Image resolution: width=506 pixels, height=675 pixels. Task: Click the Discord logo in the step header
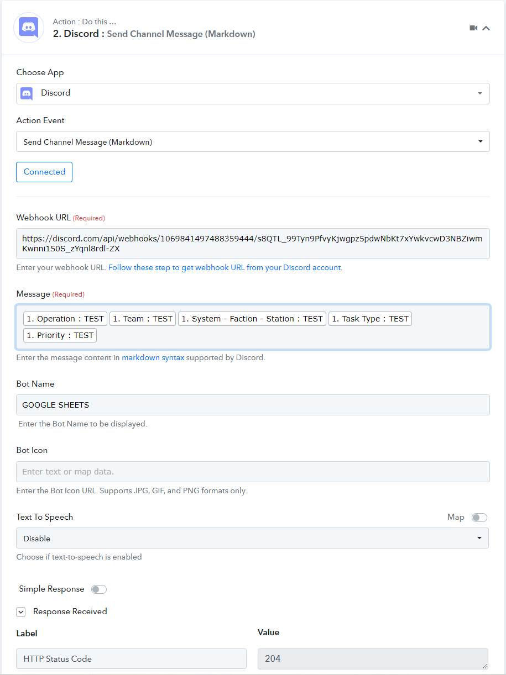(29, 28)
